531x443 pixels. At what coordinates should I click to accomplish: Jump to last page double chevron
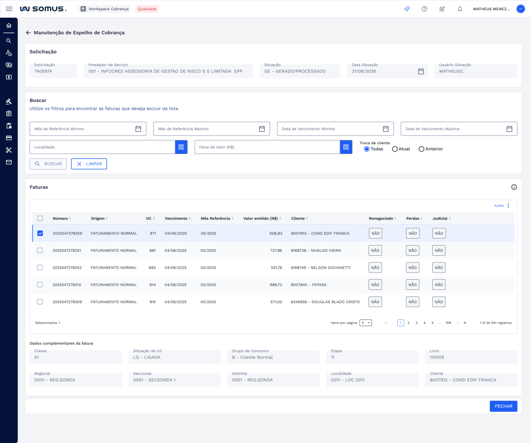[x=465, y=323]
